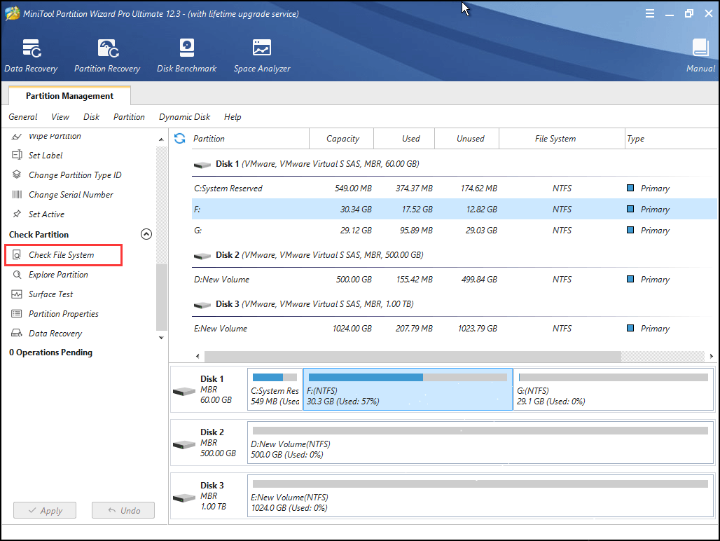This screenshot has width=720, height=541.
Task: Select G:(NTFS) block in disk map
Action: click(x=614, y=389)
